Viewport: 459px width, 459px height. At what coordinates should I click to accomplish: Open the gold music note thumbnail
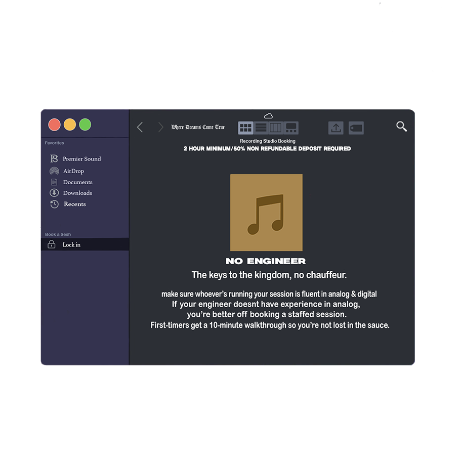tap(266, 213)
